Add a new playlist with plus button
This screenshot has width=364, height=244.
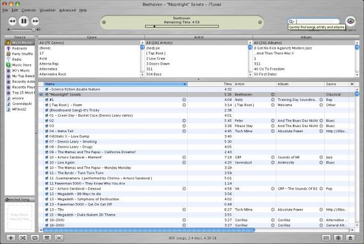(11, 238)
